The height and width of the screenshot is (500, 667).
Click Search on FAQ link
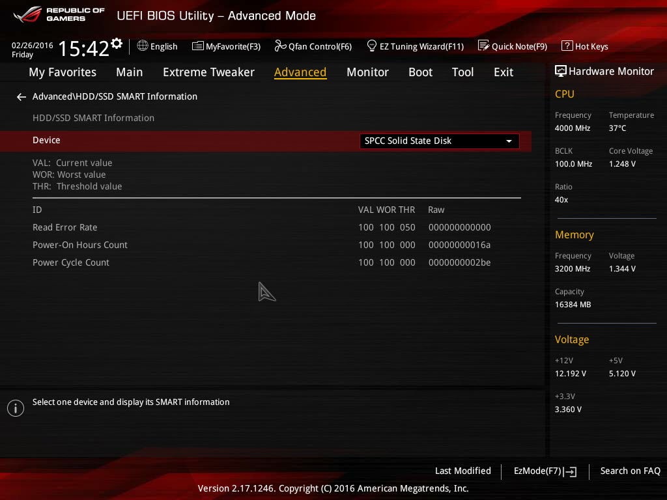[630, 471]
